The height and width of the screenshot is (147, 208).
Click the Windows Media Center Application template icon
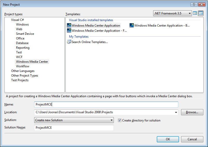tap(69, 25)
